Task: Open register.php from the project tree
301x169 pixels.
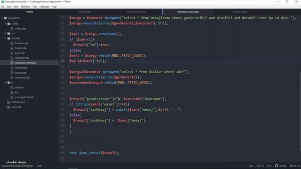Action: point(21,68)
